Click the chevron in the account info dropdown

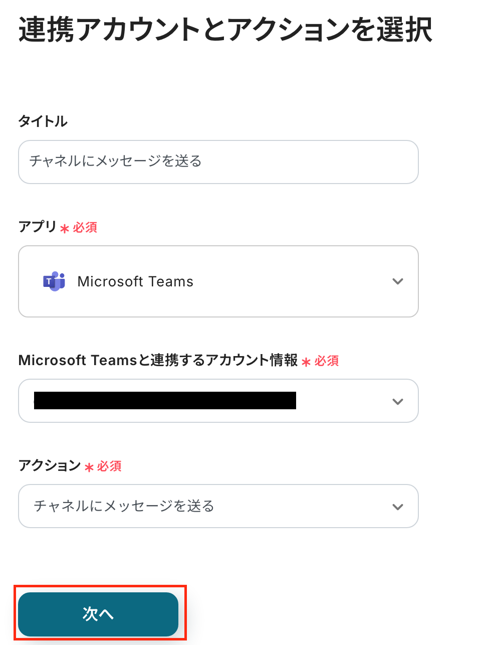(x=398, y=401)
